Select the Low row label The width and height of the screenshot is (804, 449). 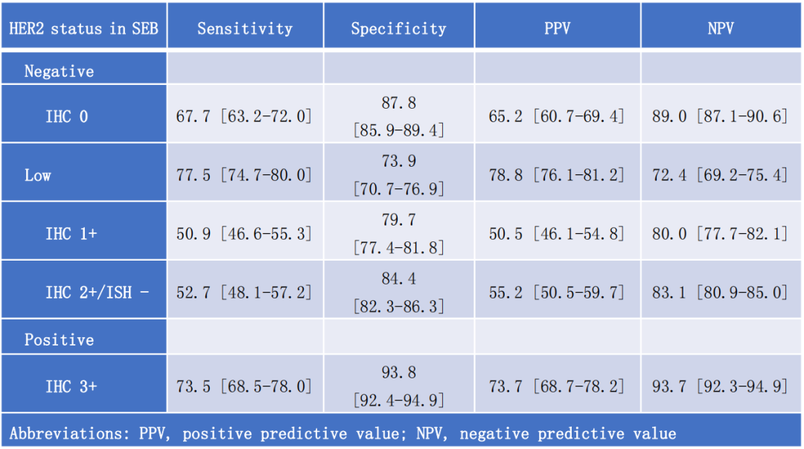[38, 175]
